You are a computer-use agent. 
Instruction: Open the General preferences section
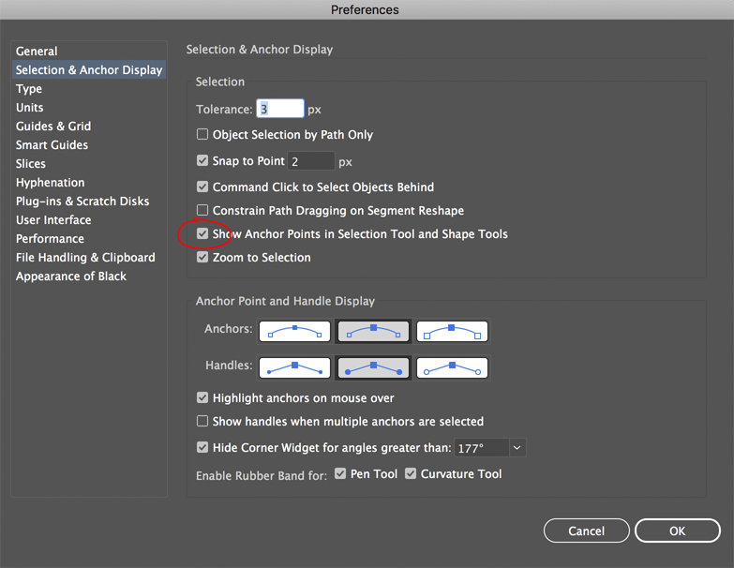pyautogui.click(x=37, y=52)
